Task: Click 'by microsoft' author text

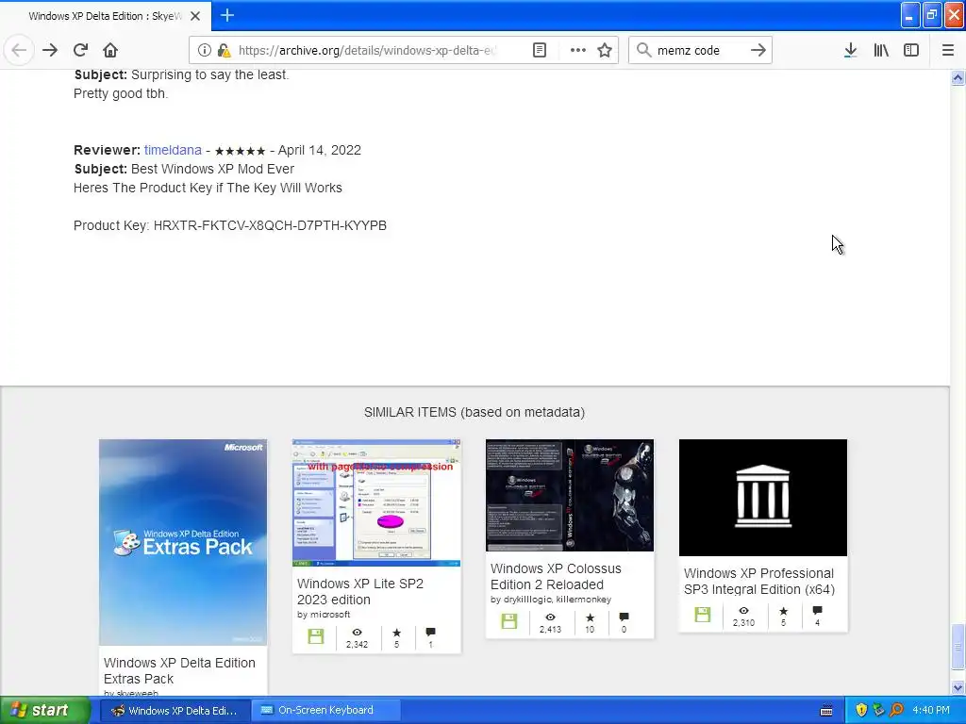Action: tap(324, 615)
